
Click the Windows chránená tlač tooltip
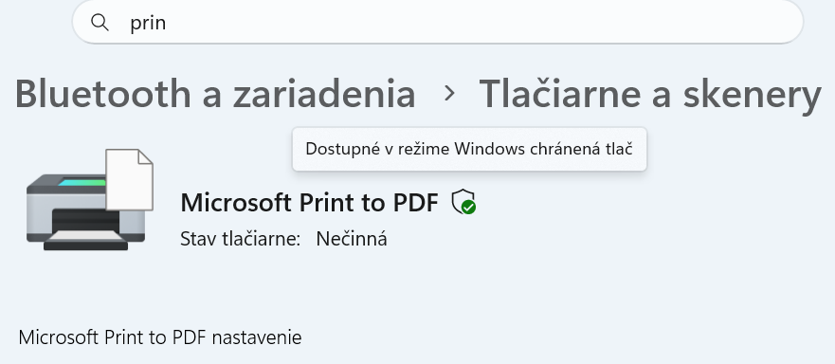tap(469, 149)
